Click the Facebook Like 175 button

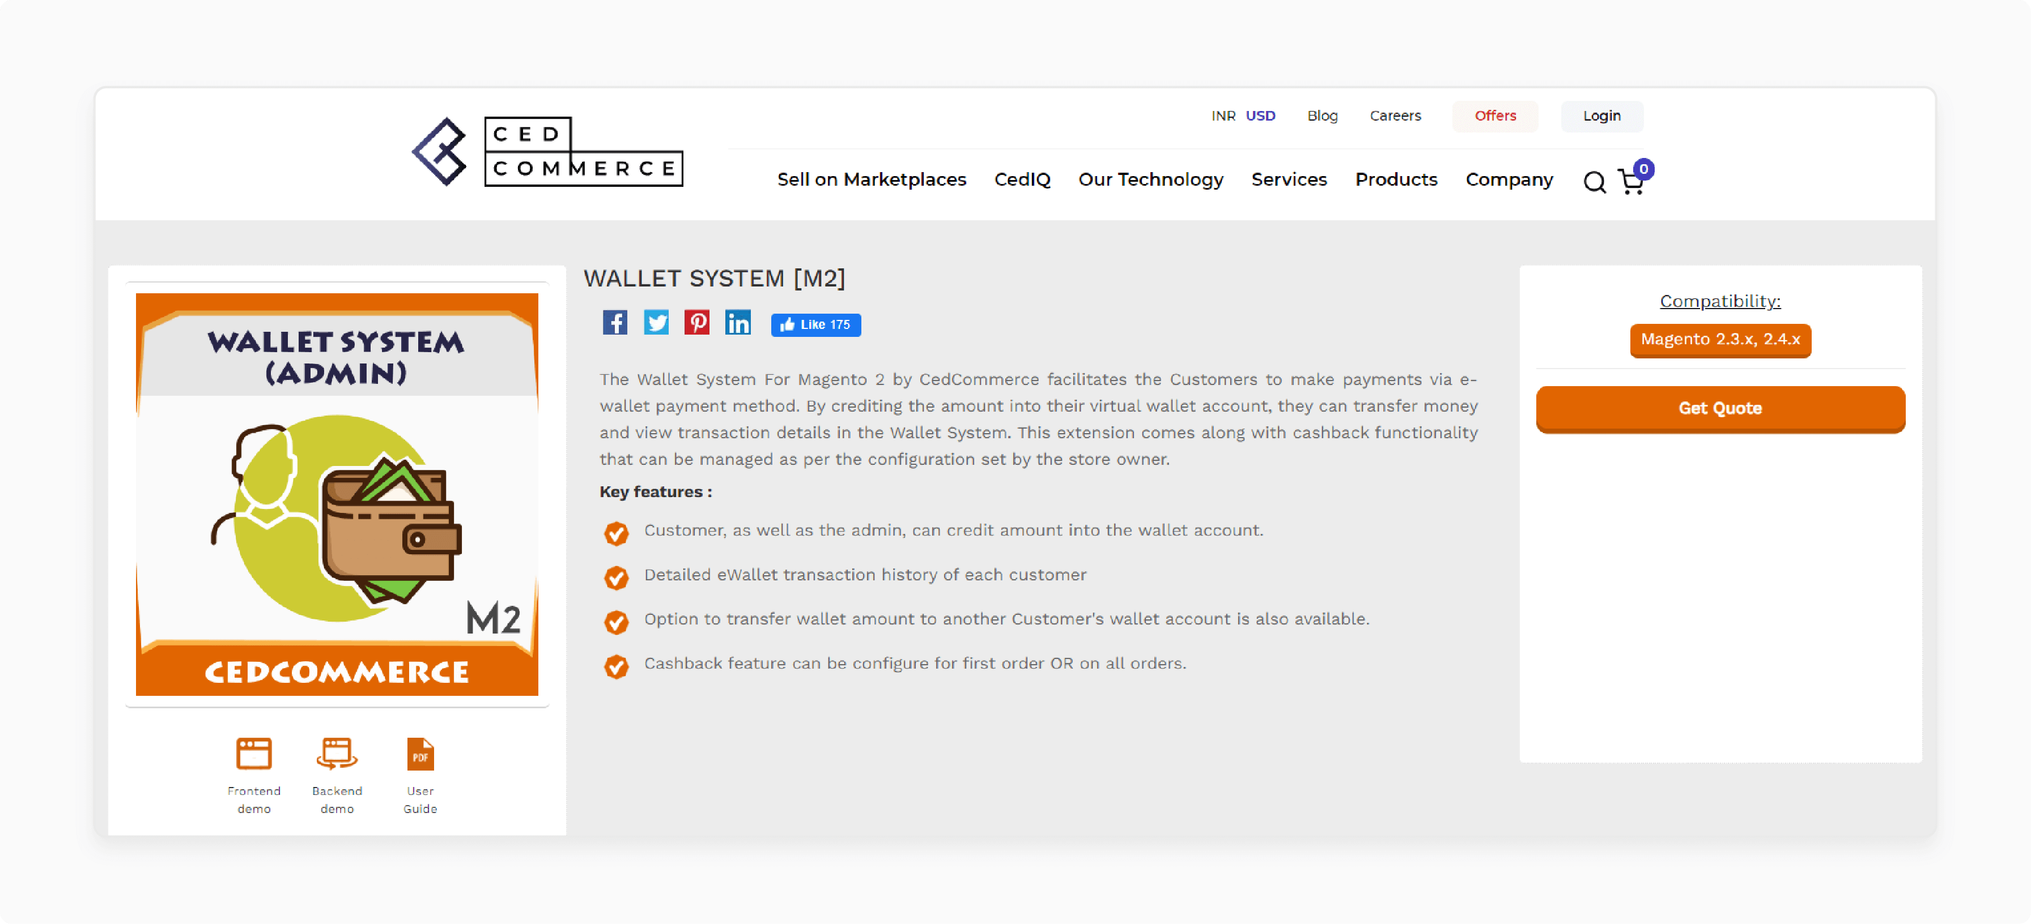[816, 324]
